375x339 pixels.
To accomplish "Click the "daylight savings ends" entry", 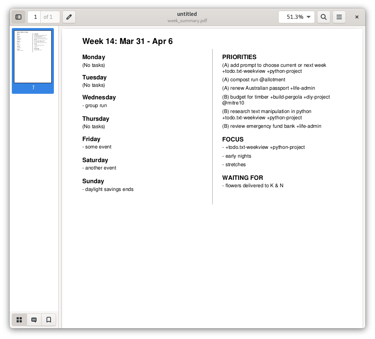I will click(x=108, y=189).
